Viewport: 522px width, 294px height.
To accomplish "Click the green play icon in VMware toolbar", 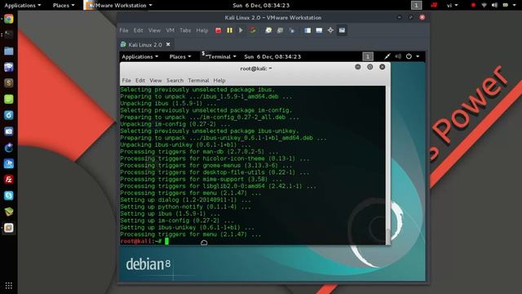I will click(x=241, y=30).
